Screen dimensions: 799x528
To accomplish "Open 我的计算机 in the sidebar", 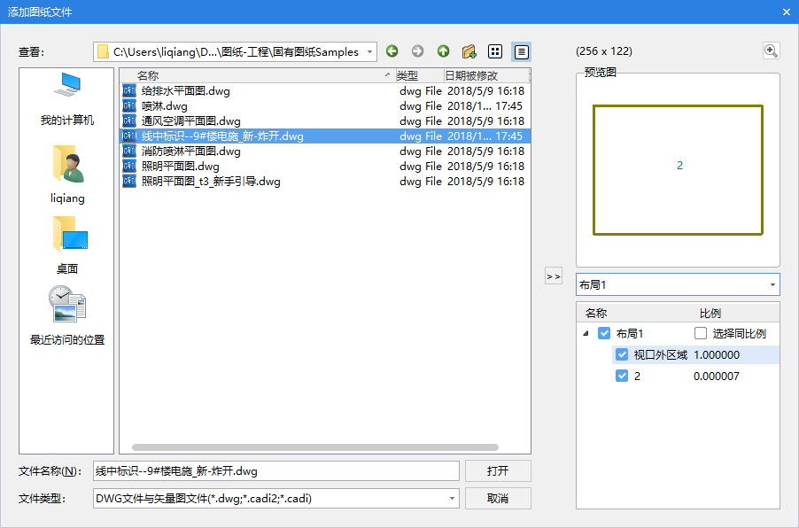I will point(67,99).
